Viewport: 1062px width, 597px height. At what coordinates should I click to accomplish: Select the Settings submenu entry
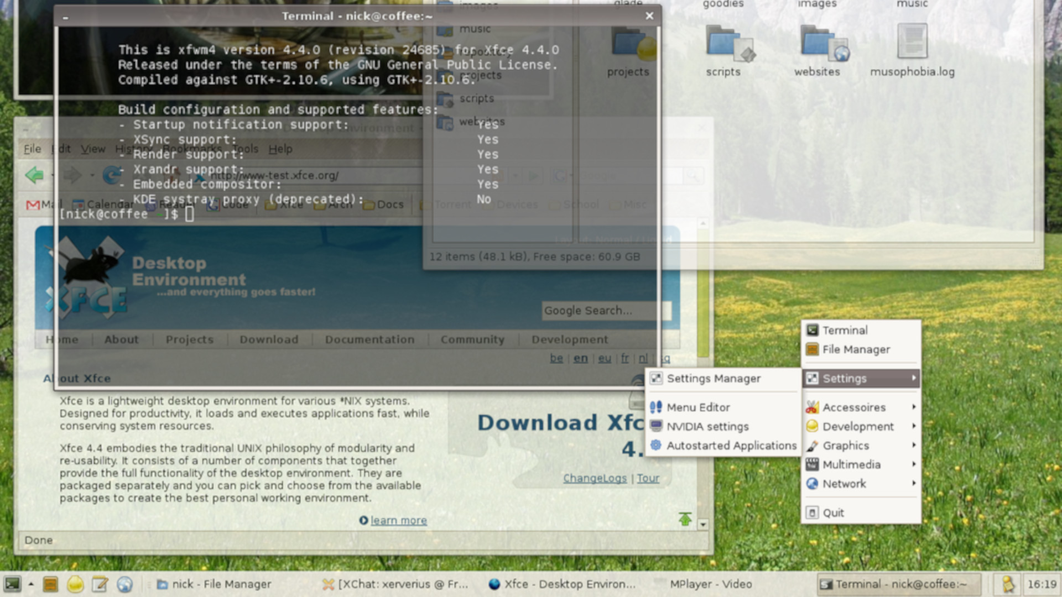(861, 378)
